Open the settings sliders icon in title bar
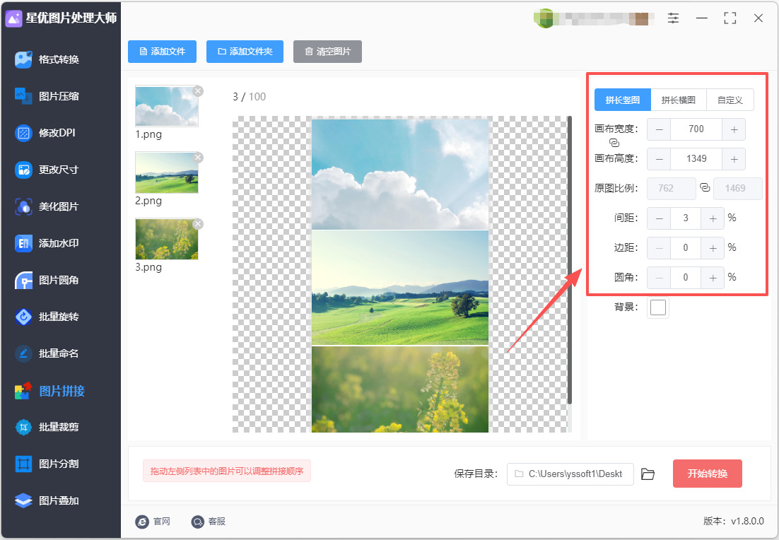 pyautogui.click(x=673, y=18)
